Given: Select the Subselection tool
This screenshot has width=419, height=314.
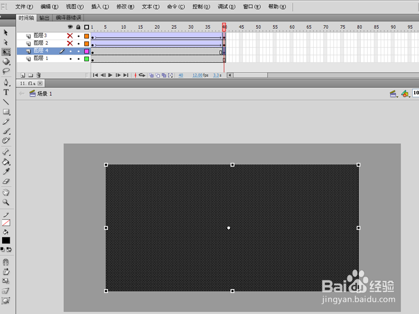Looking at the screenshot, I should pyautogui.click(x=6, y=42).
